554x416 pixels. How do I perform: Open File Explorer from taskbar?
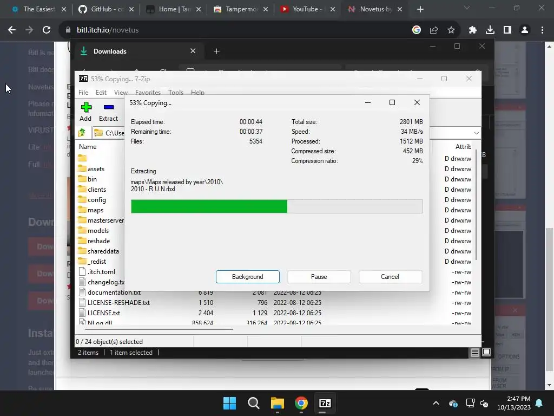(x=278, y=403)
